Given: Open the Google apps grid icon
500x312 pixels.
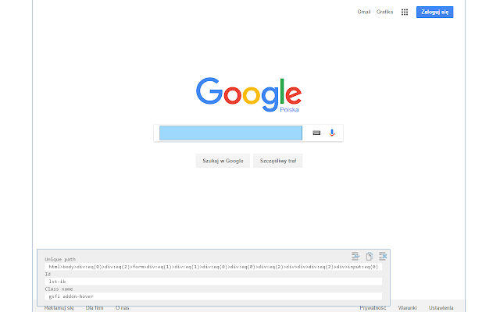Looking at the screenshot, I should (405, 12).
